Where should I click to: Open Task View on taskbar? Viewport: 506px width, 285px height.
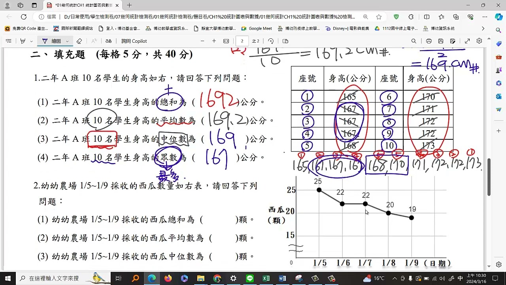(x=118, y=278)
